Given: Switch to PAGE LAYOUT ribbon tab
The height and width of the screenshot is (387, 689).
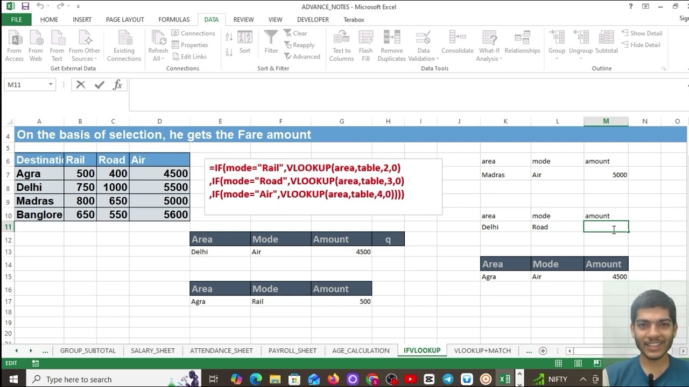Looking at the screenshot, I should pyautogui.click(x=125, y=19).
